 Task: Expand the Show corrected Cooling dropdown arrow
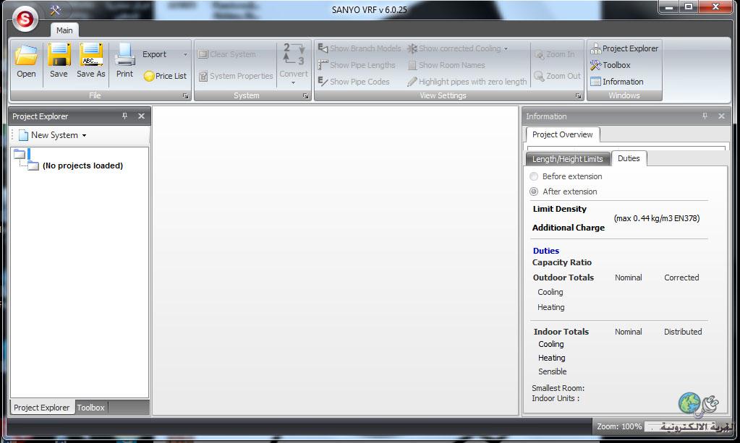coord(506,48)
